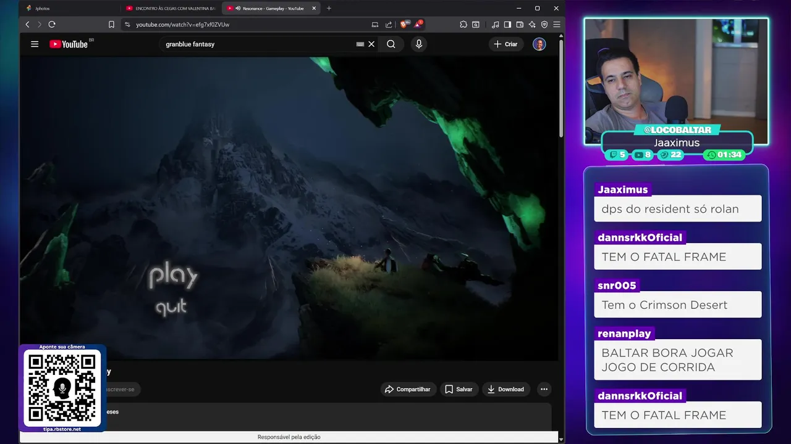791x444 pixels.
Task: Open the browser extensions puzzle icon
Action: coord(463,25)
